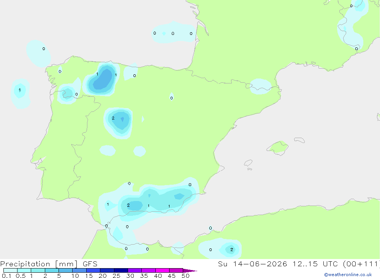Click the '0.1' legend scale value
This screenshot has width=380, height=278.
pos(6,276)
